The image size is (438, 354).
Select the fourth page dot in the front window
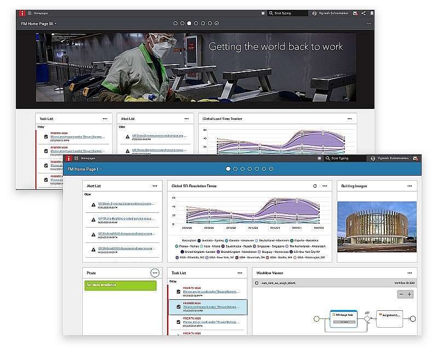250,169
